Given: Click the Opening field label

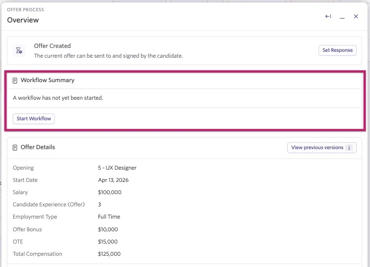Looking at the screenshot, I should [24, 168].
